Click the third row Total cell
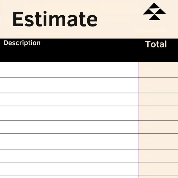 click(x=158, y=100)
